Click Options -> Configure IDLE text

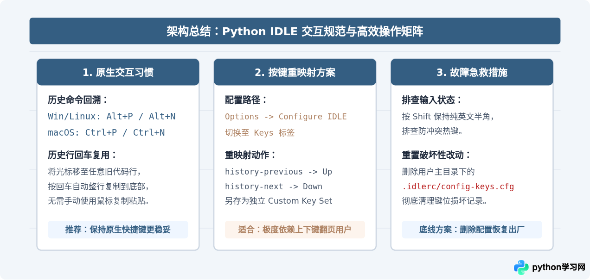(286, 117)
